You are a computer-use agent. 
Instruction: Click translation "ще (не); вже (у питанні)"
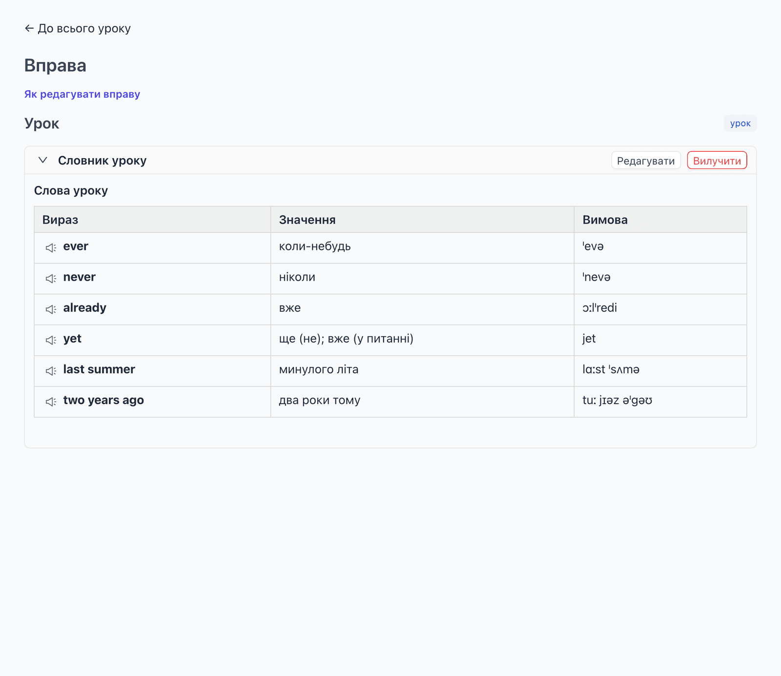[346, 339]
